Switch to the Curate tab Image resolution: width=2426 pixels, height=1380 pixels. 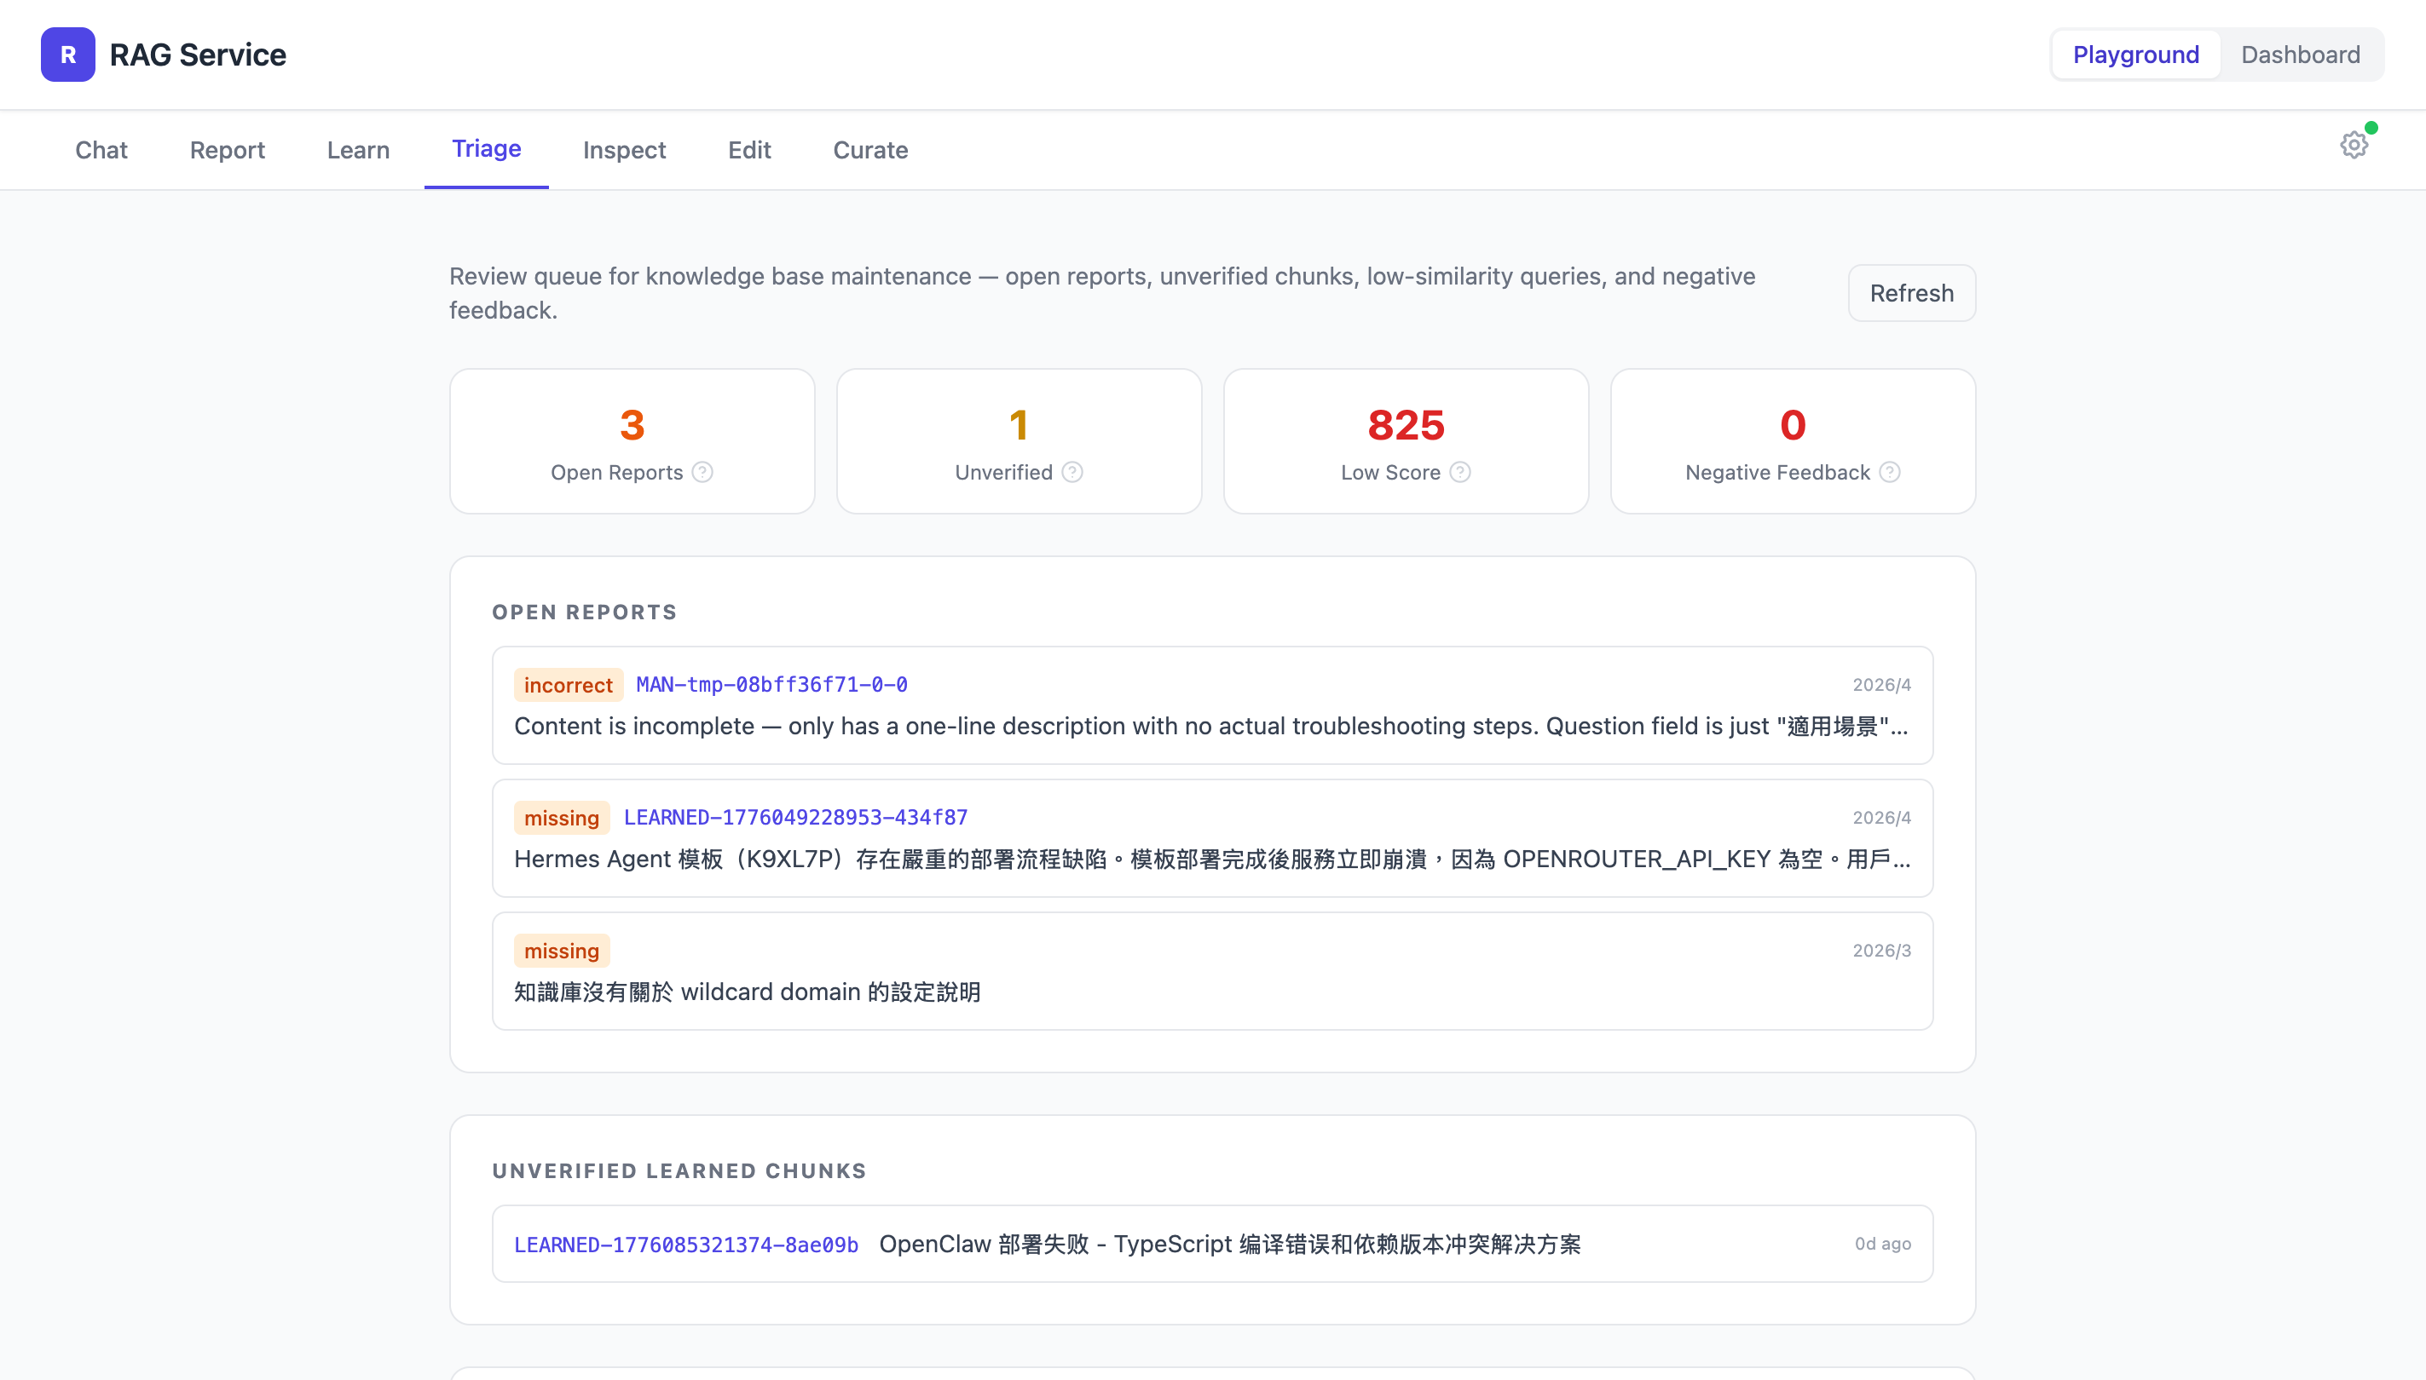pos(869,150)
